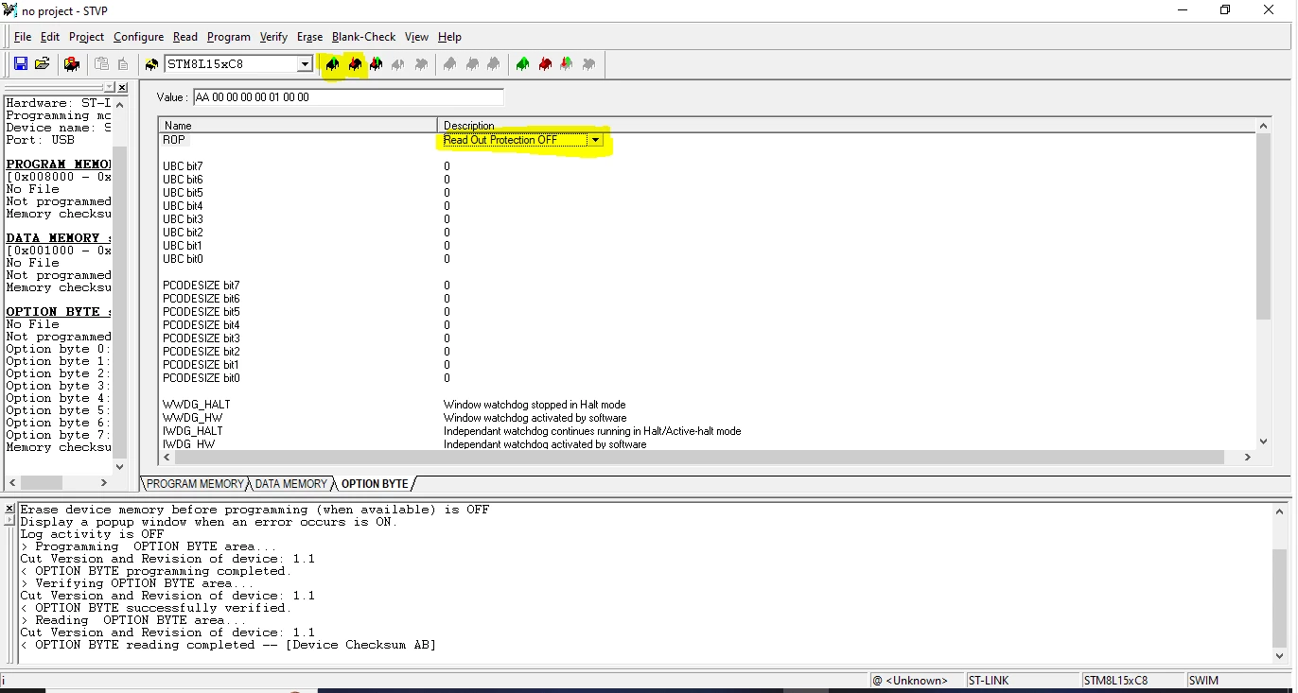The height and width of the screenshot is (693, 1298).
Task: Click the Save file toolbar icon
Action: click(21, 64)
